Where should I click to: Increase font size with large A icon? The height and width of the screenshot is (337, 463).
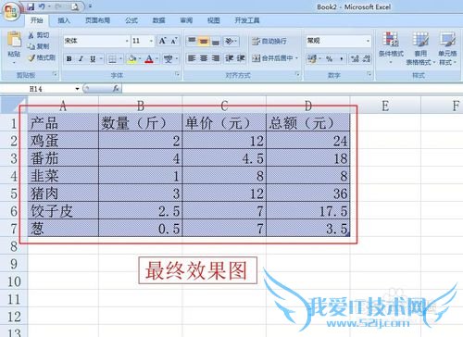click(163, 41)
